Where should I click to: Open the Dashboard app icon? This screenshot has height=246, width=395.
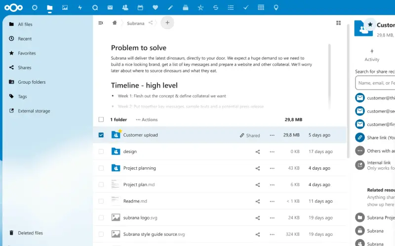point(35,7)
